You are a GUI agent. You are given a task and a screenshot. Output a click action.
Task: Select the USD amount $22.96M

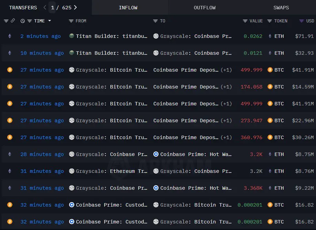pyautogui.click(x=303, y=121)
